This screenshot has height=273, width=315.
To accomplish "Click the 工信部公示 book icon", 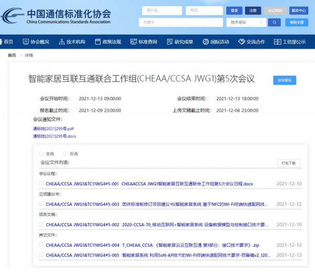I will pos(277,42).
